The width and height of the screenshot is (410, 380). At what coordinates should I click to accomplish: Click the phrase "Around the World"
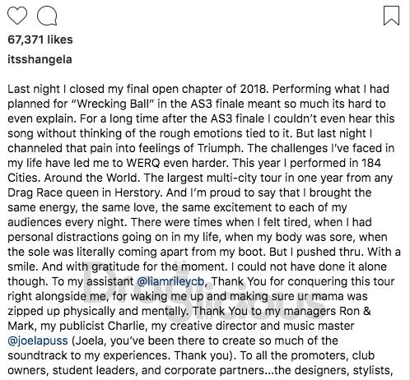coord(92,178)
